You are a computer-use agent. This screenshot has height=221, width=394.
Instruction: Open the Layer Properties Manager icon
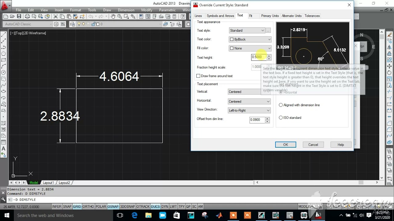click(73, 24)
